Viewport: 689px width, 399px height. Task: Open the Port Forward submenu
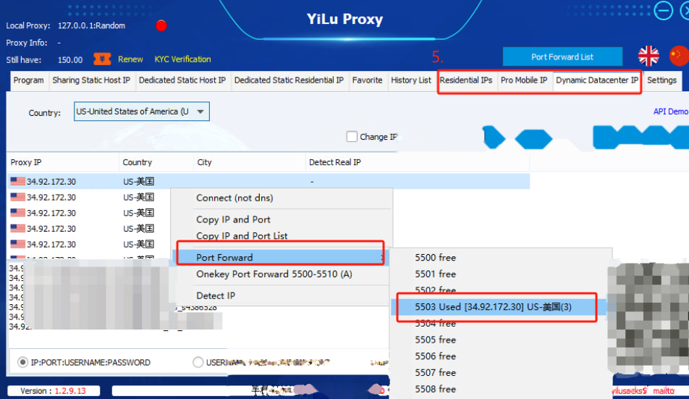pos(280,258)
